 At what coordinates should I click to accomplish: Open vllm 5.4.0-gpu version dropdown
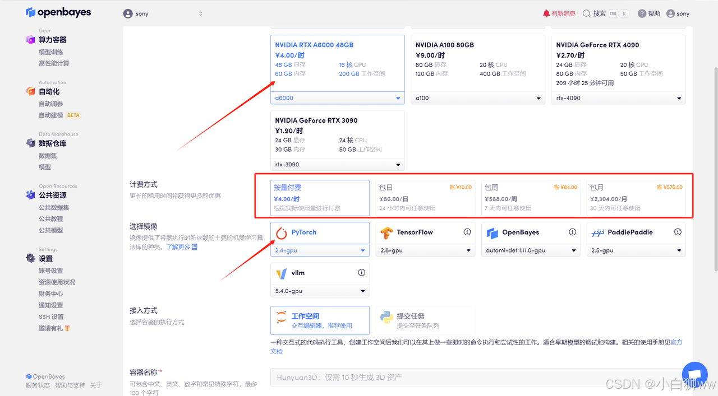[320, 291]
